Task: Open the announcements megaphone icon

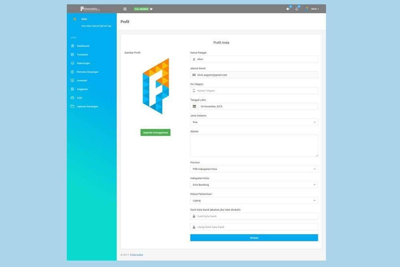Action: pos(288,9)
